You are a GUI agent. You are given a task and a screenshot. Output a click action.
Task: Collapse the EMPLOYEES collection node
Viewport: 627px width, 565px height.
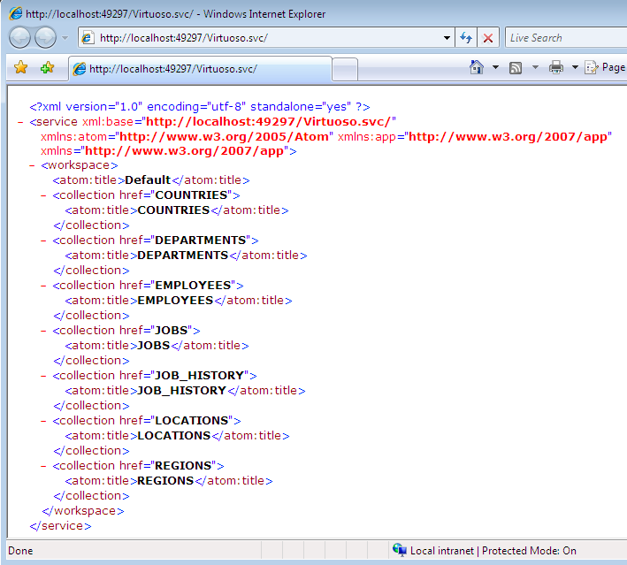(x=44, y=286)
